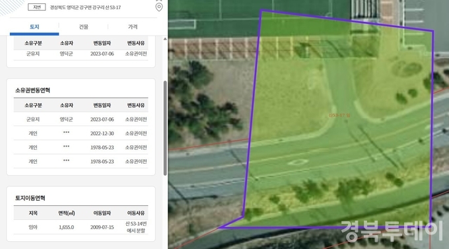Select the active 토지 tab

point(34,27)
